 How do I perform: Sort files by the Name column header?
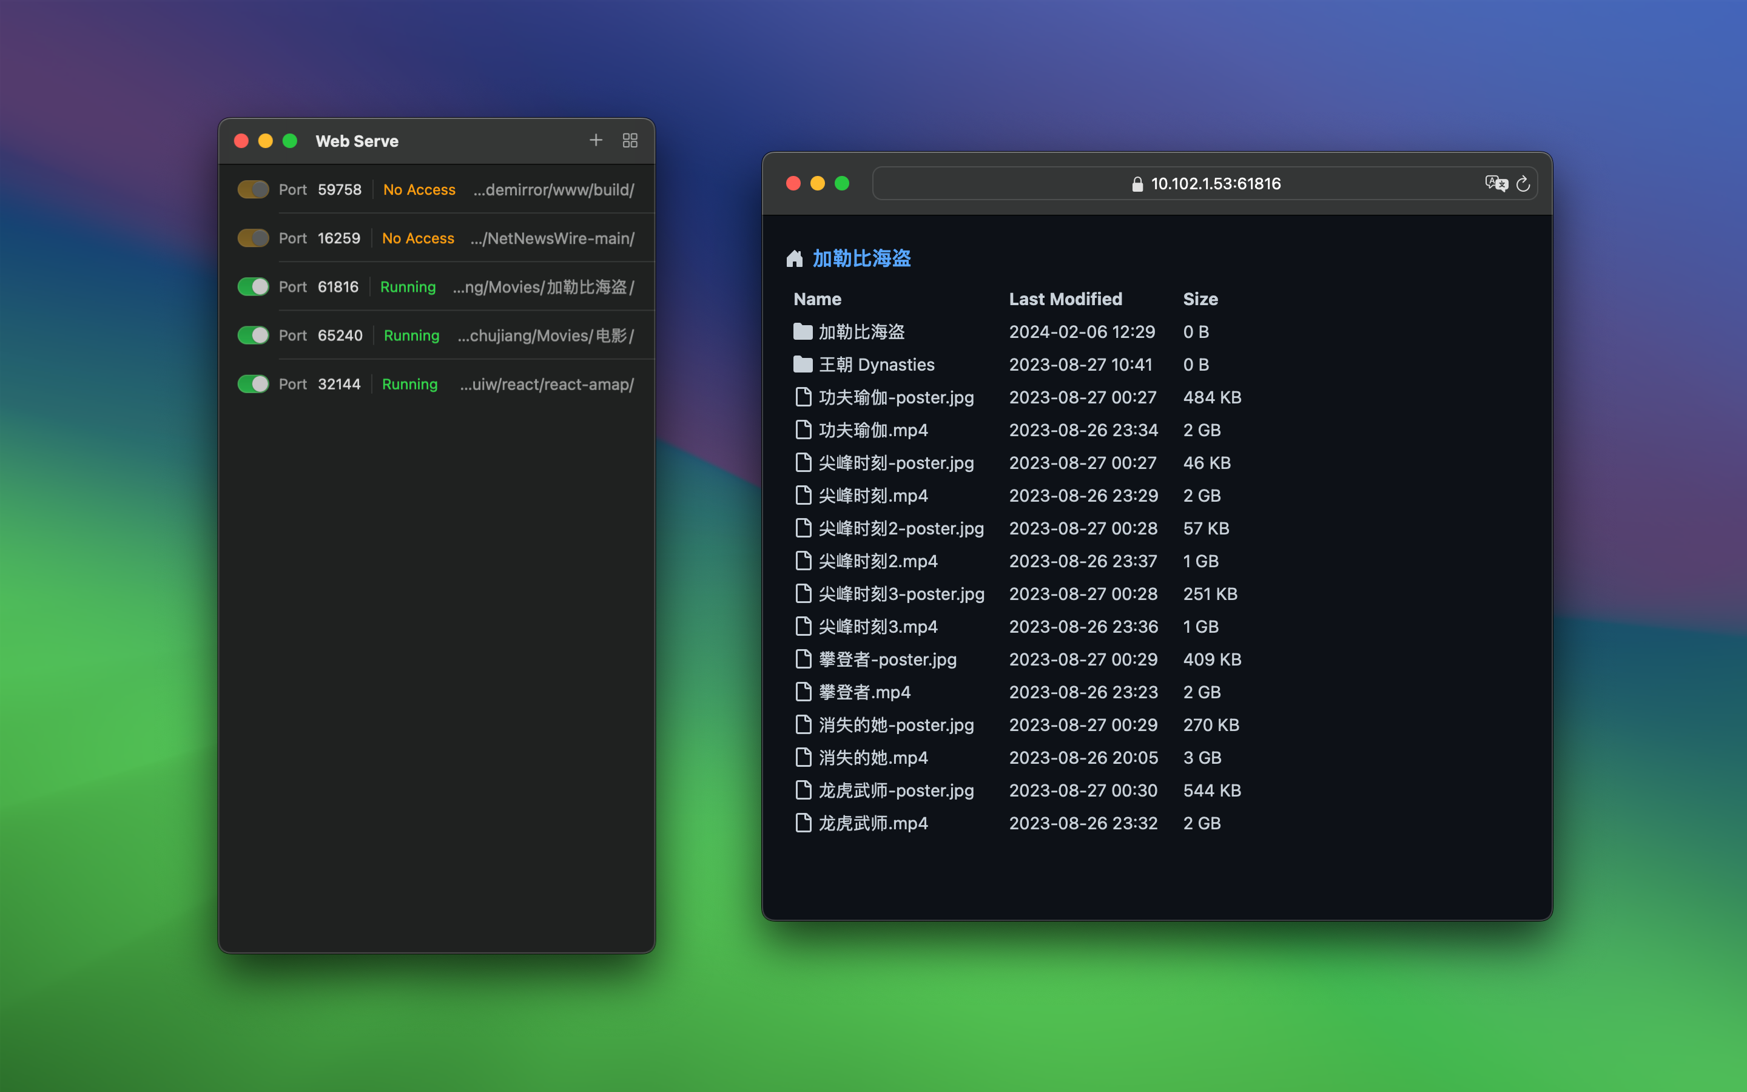coord(816,299)
